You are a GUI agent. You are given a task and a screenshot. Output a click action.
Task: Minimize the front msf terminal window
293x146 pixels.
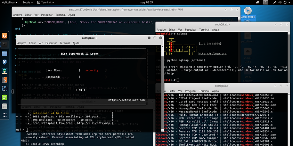pos(149,38)
